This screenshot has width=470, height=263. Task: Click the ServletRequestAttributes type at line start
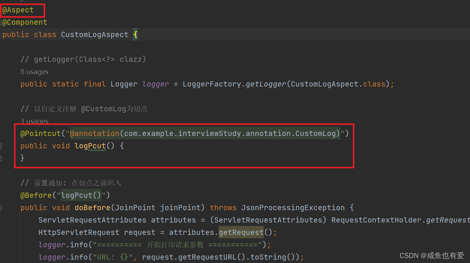click(x=92, y=220)
